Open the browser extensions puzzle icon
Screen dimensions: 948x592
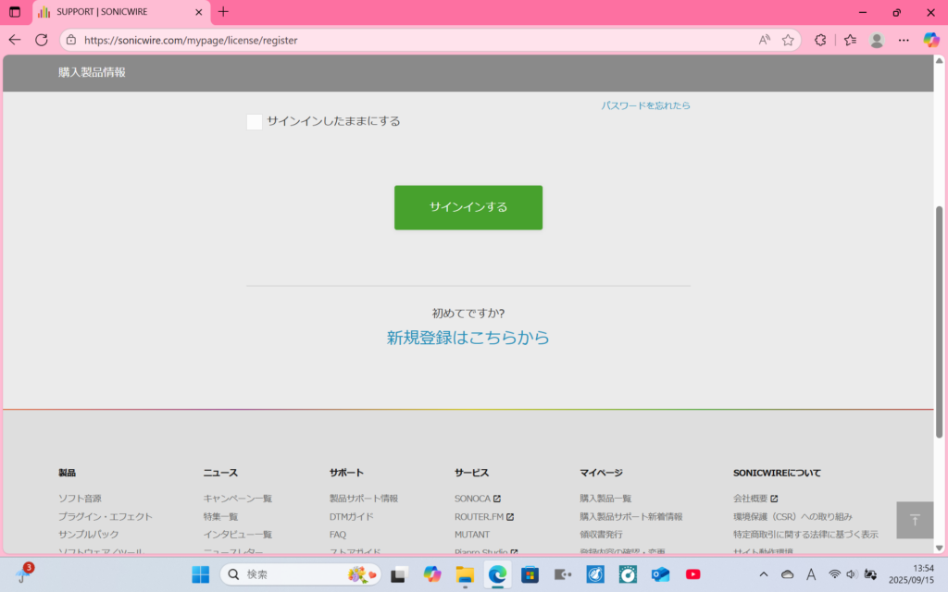tap(820, 40)
